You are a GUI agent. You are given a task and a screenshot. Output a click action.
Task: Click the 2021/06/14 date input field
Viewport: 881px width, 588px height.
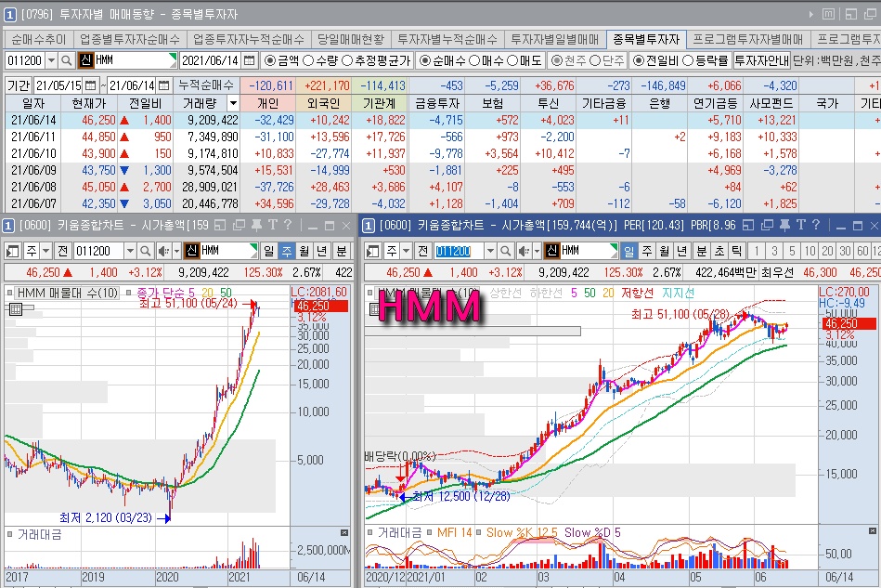pos(212,60)
